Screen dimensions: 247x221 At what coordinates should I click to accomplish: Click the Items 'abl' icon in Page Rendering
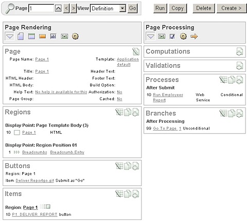53,36
